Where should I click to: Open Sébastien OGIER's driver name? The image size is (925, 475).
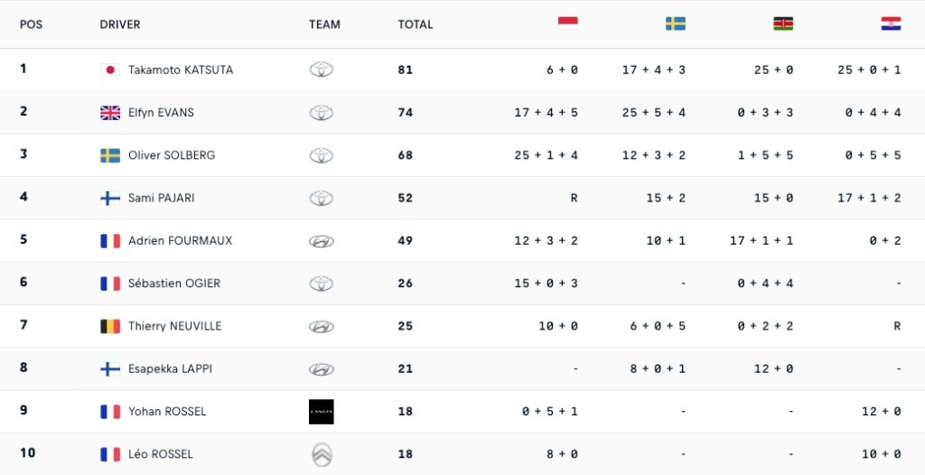tap(174, 284)
